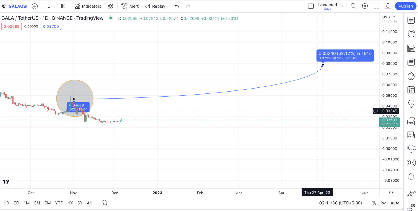
Task: Toggle auto scale mode
Action: 395,203
